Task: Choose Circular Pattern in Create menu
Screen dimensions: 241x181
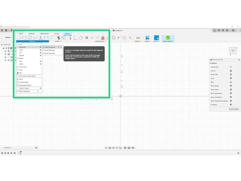Action: [x=29, y=82]
